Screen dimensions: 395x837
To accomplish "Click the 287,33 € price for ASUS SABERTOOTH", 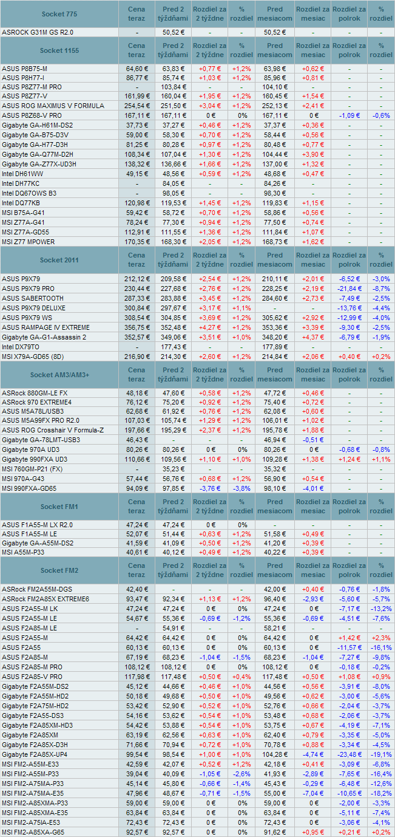I will 137,298.
